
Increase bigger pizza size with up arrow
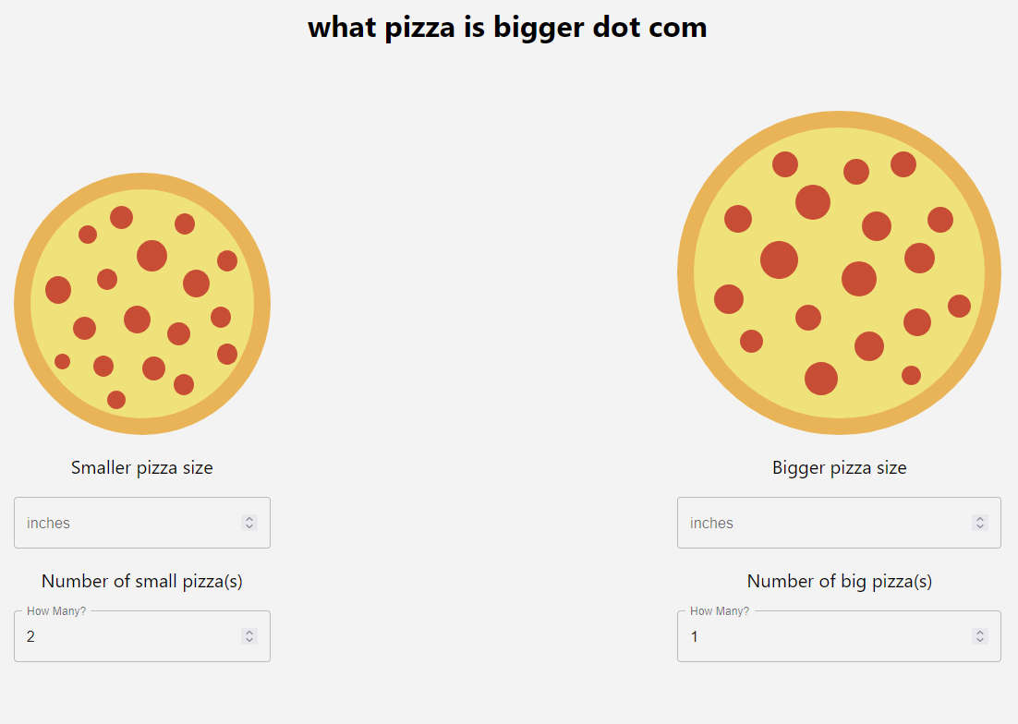tap(980, 519)
